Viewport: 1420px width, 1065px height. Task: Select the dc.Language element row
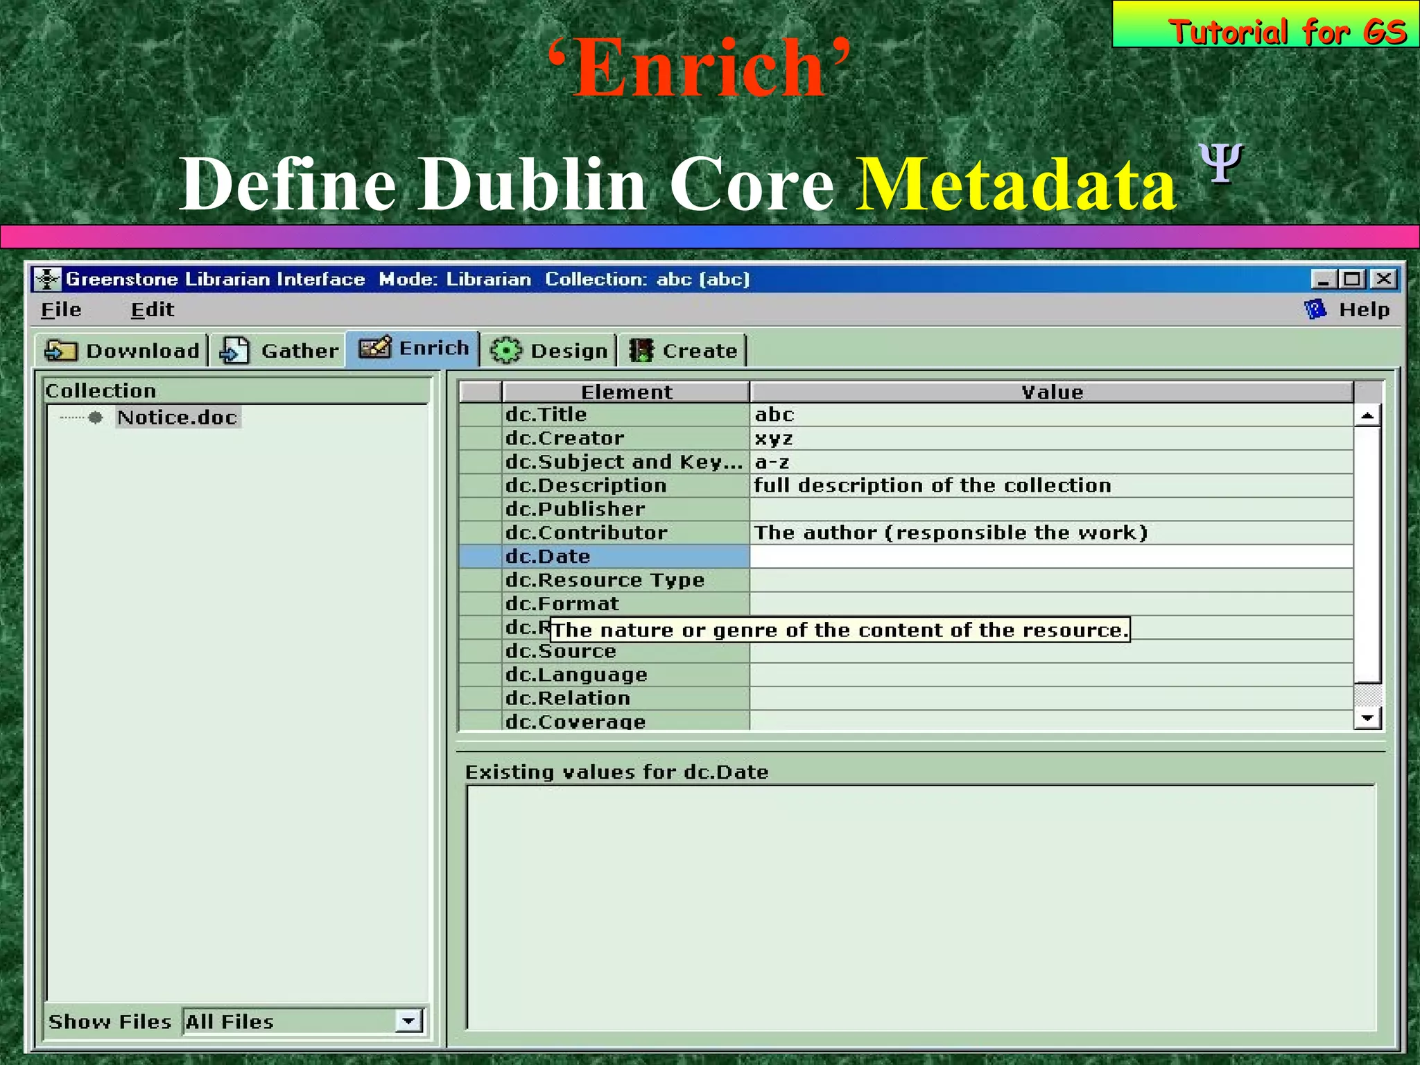[576, 675]
